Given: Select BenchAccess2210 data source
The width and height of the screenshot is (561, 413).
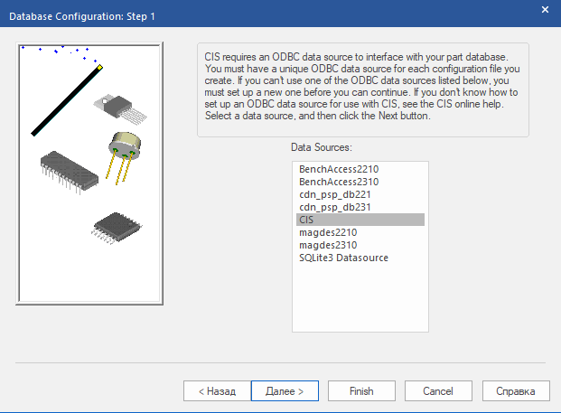Looking at the screenshot, I should (x=335, y=169).
